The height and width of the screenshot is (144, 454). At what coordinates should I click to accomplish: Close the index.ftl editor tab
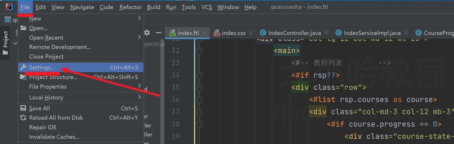tap(204, 33)
